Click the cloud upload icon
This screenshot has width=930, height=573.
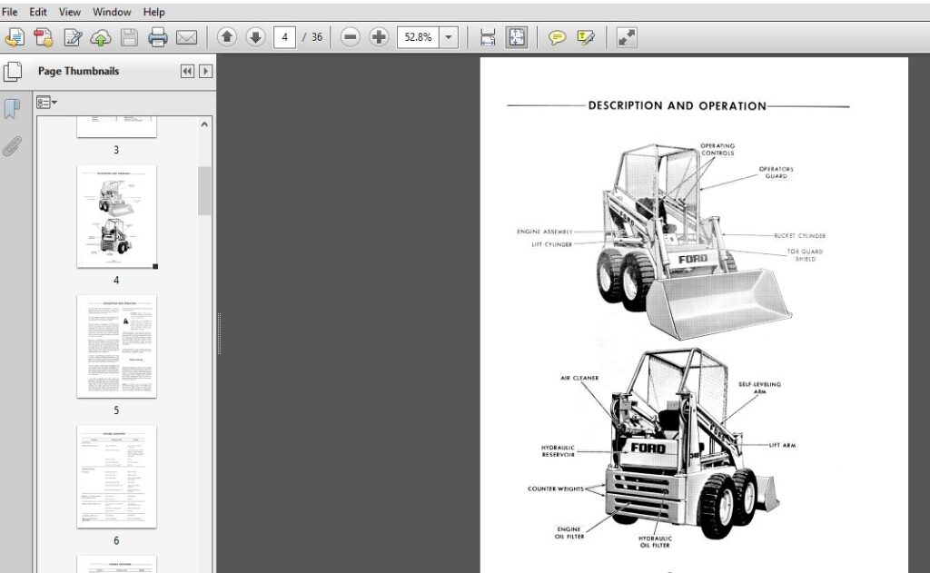click(x=100, y=37)
